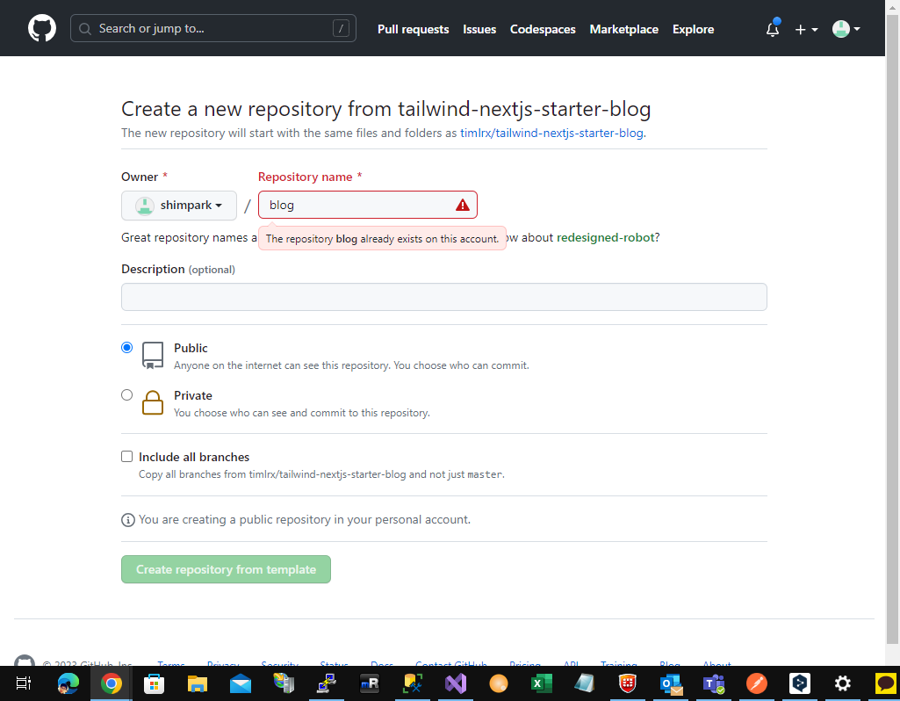900x701 pixels.
Task: Click the shimpark owner avatar icon
Action: coord(145,206)
